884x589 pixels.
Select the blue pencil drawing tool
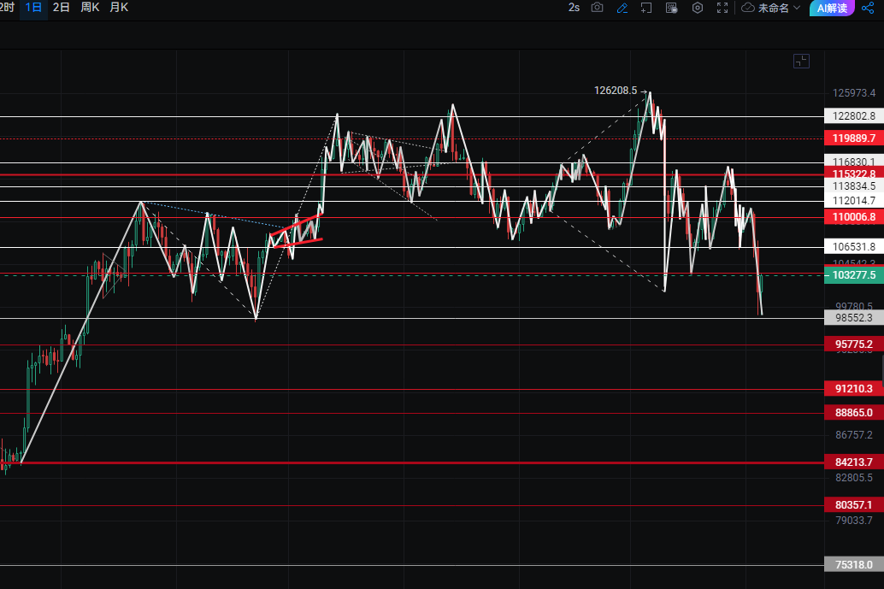coord(622,8)
